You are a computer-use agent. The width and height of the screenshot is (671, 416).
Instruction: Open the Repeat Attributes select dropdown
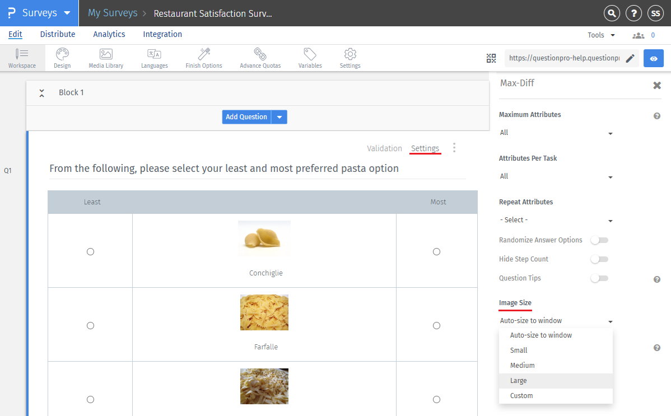click(x=556, y=220)
